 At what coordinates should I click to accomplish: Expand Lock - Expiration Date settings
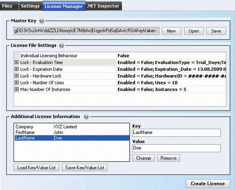point(16,69)
